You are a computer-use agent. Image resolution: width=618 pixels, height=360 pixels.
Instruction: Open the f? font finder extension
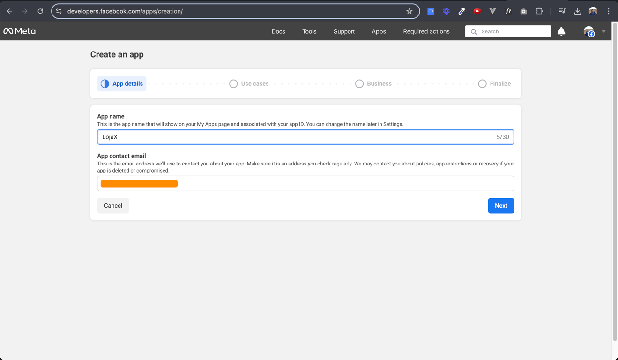coord(508,11)
